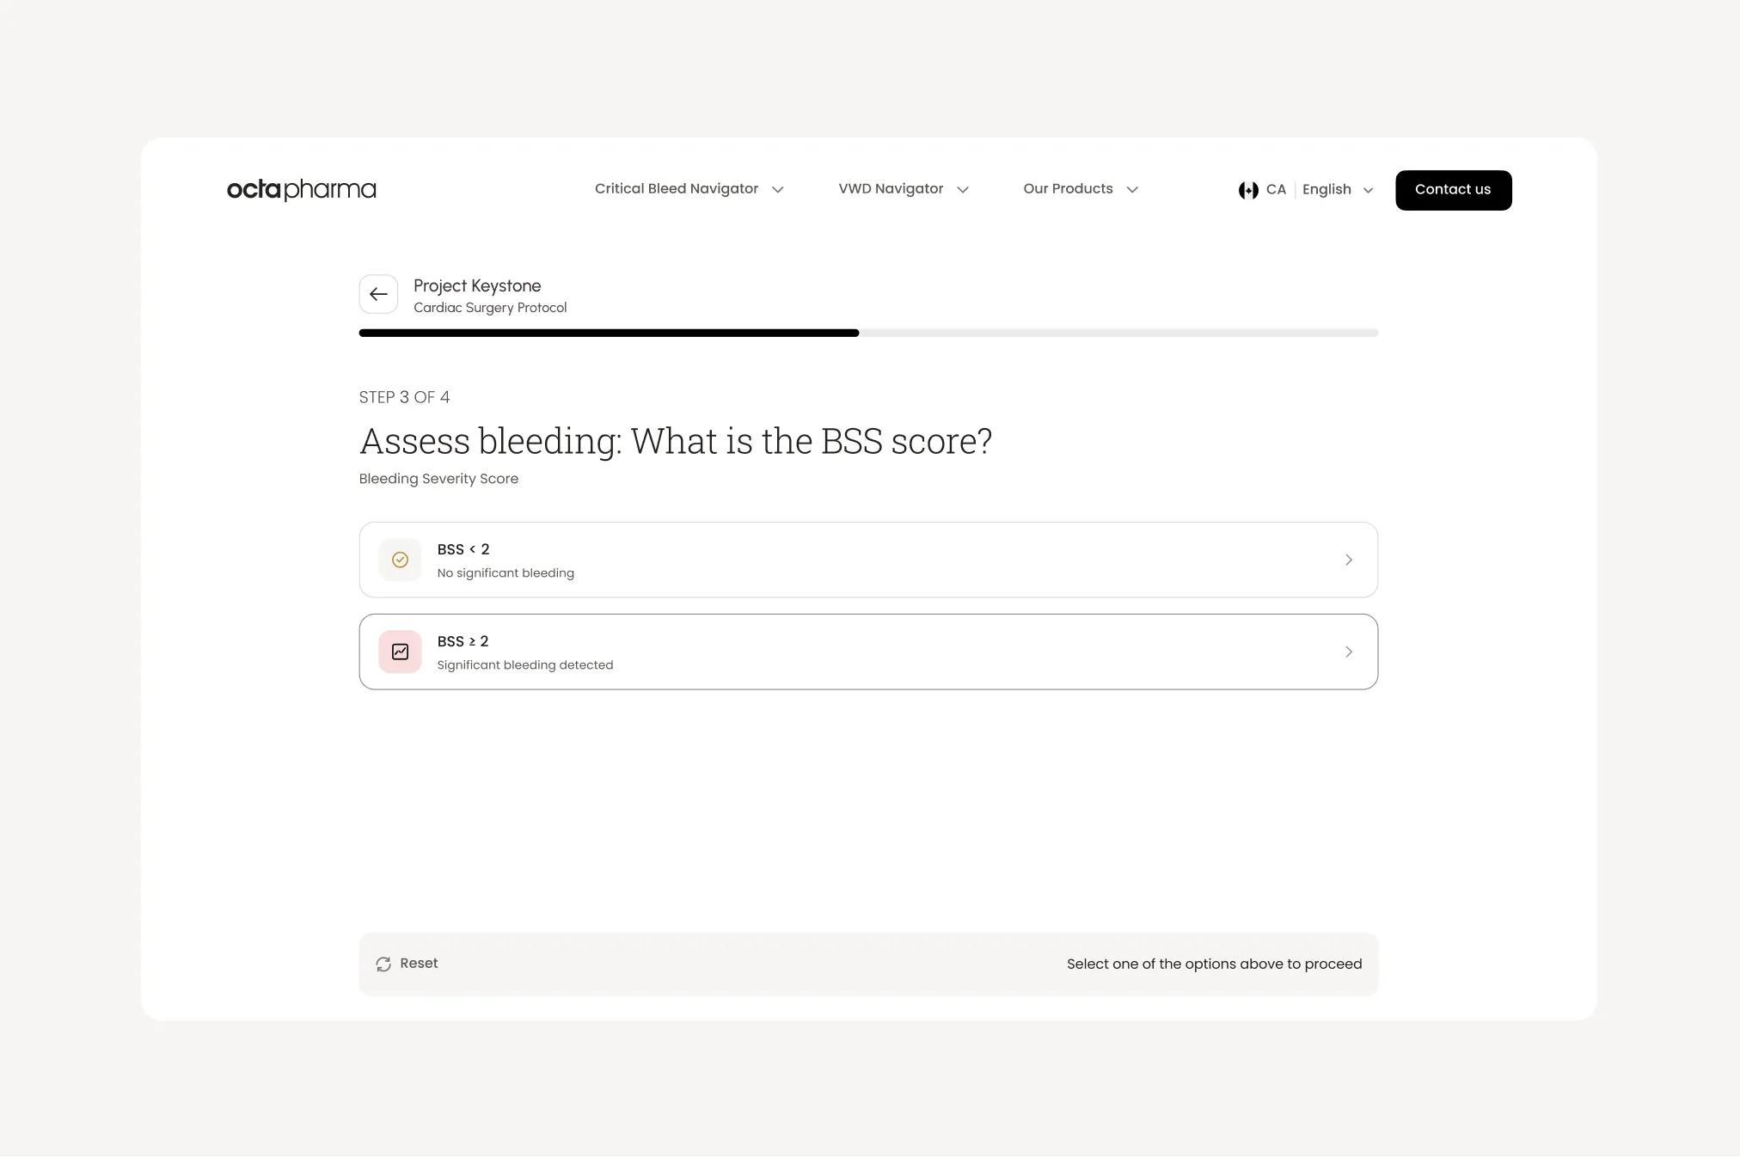Click the CA country label
Image resolution: width=1740 pixels, height=1157 pixels.
click(1276, 190)
